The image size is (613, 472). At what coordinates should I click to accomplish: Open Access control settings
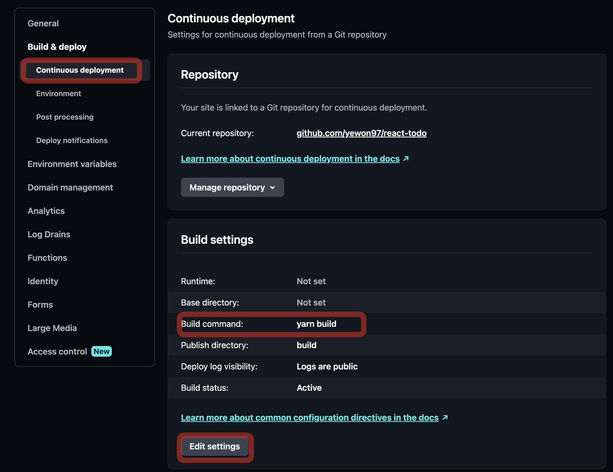click(57, 352)
